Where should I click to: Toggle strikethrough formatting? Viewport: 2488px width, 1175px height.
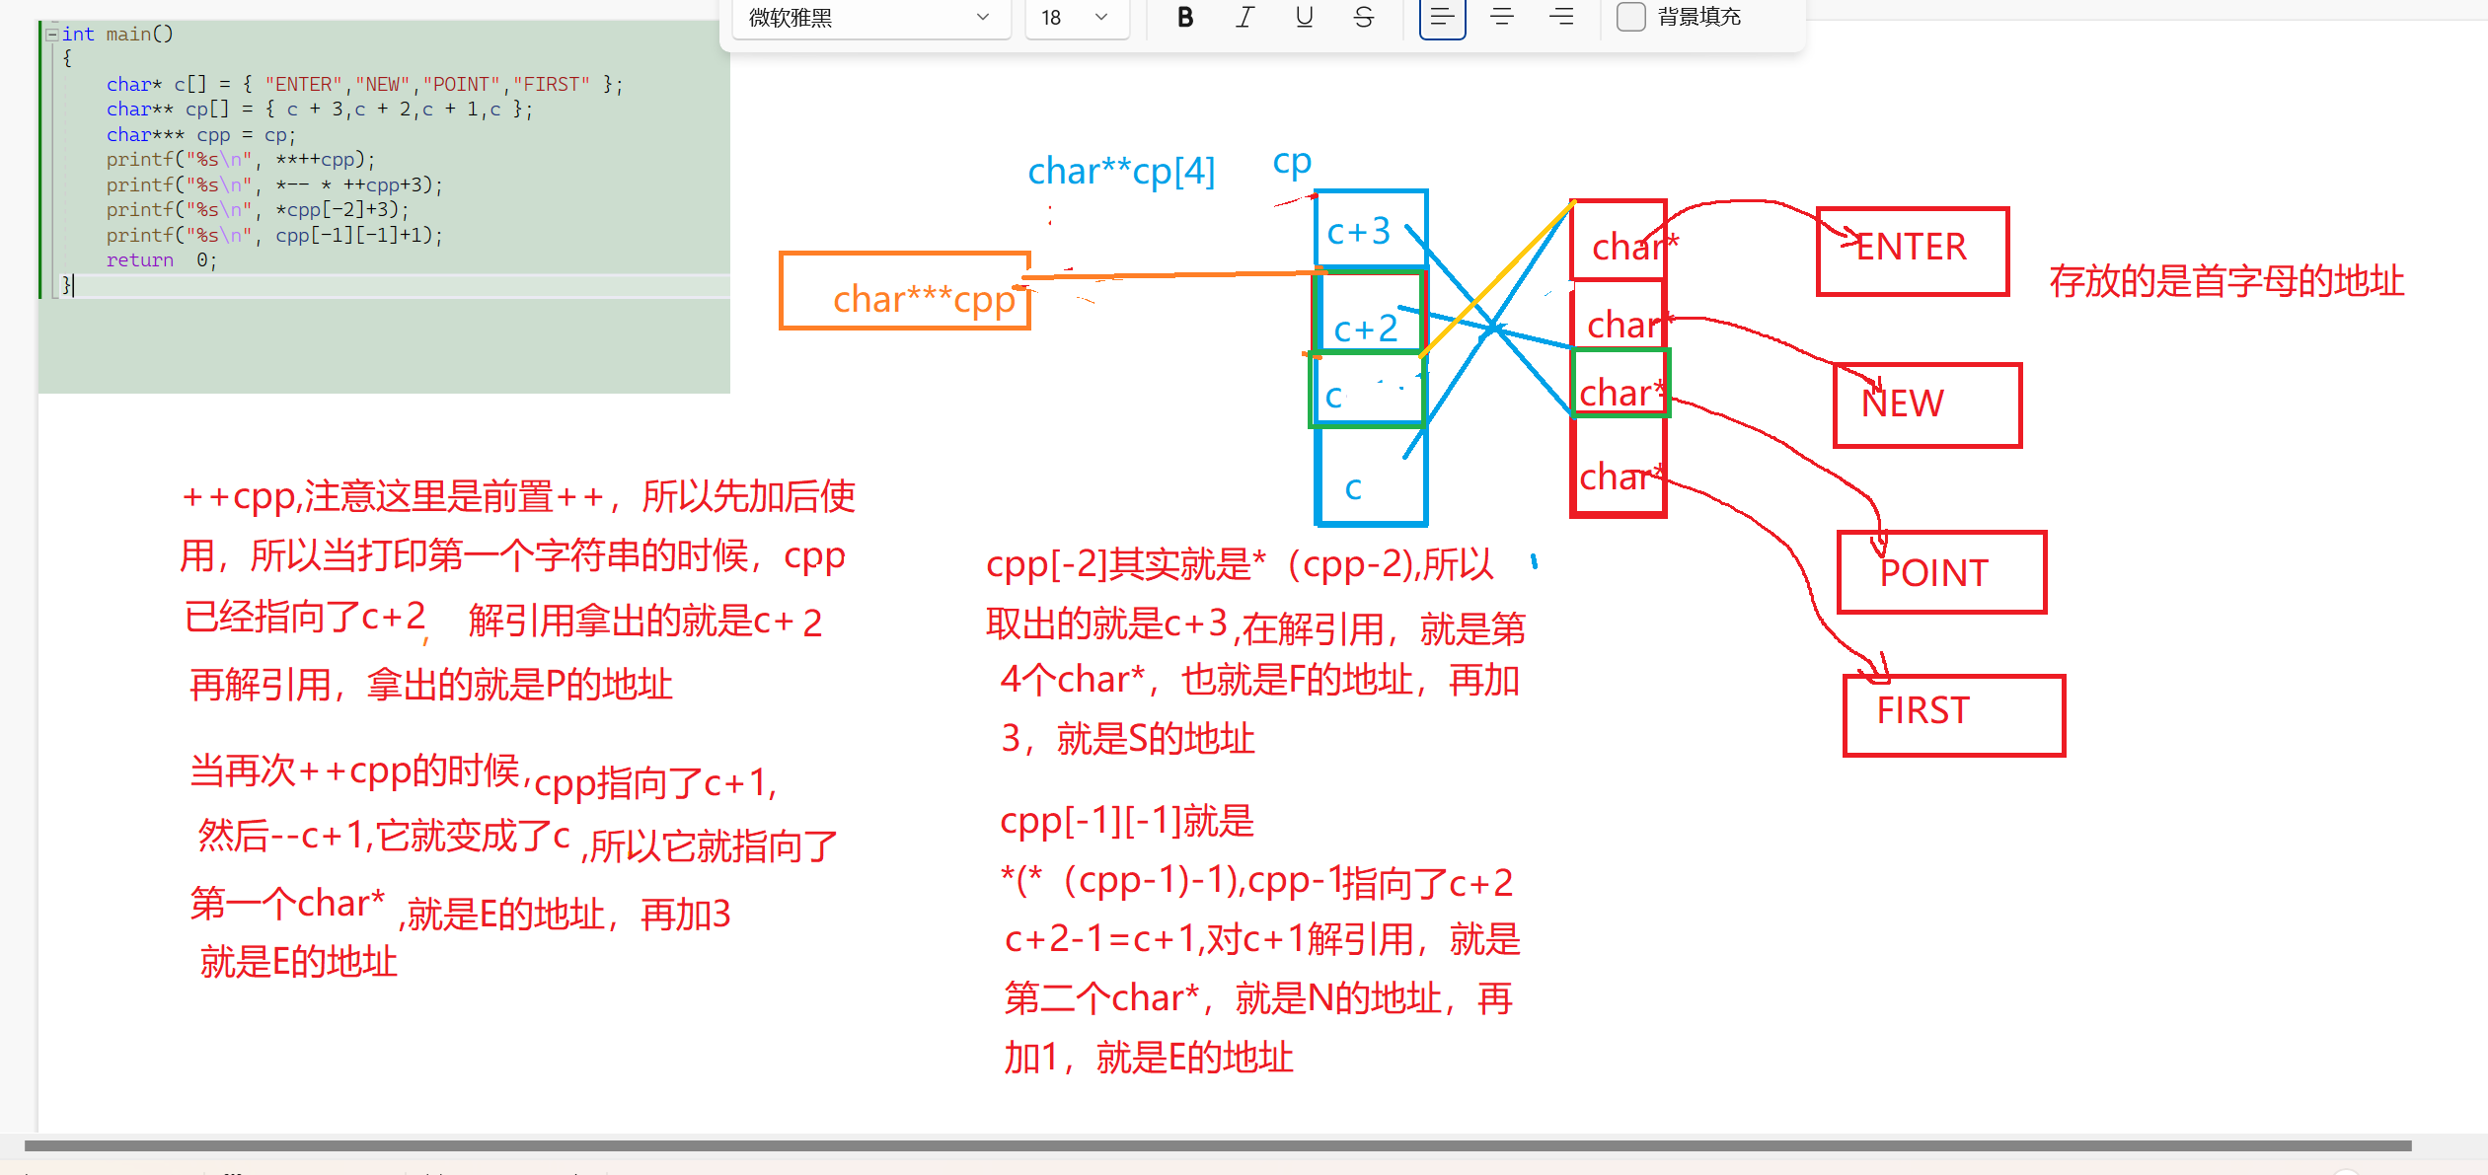1363,17
